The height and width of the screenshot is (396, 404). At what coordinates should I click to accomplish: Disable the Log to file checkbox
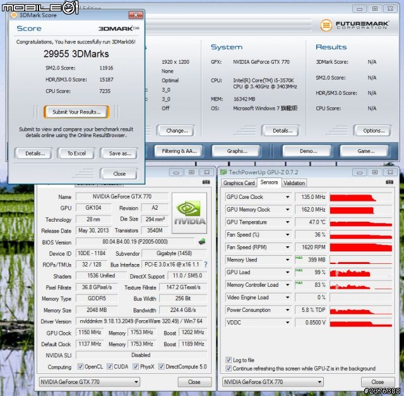(229, 360)
